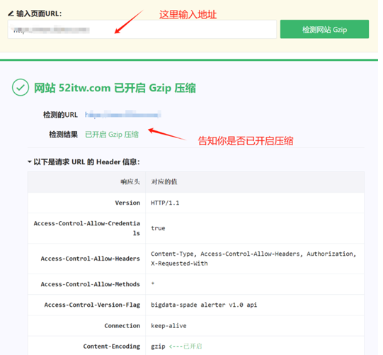Focus the page URL input field
The height and width of the screenshot is (355, 383).
click(x=142, y=29)
